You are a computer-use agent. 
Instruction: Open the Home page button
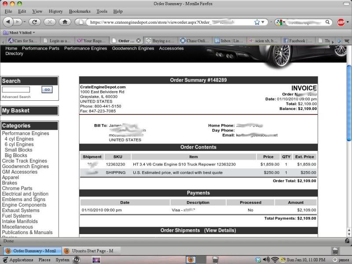click(x=65, y=22)
